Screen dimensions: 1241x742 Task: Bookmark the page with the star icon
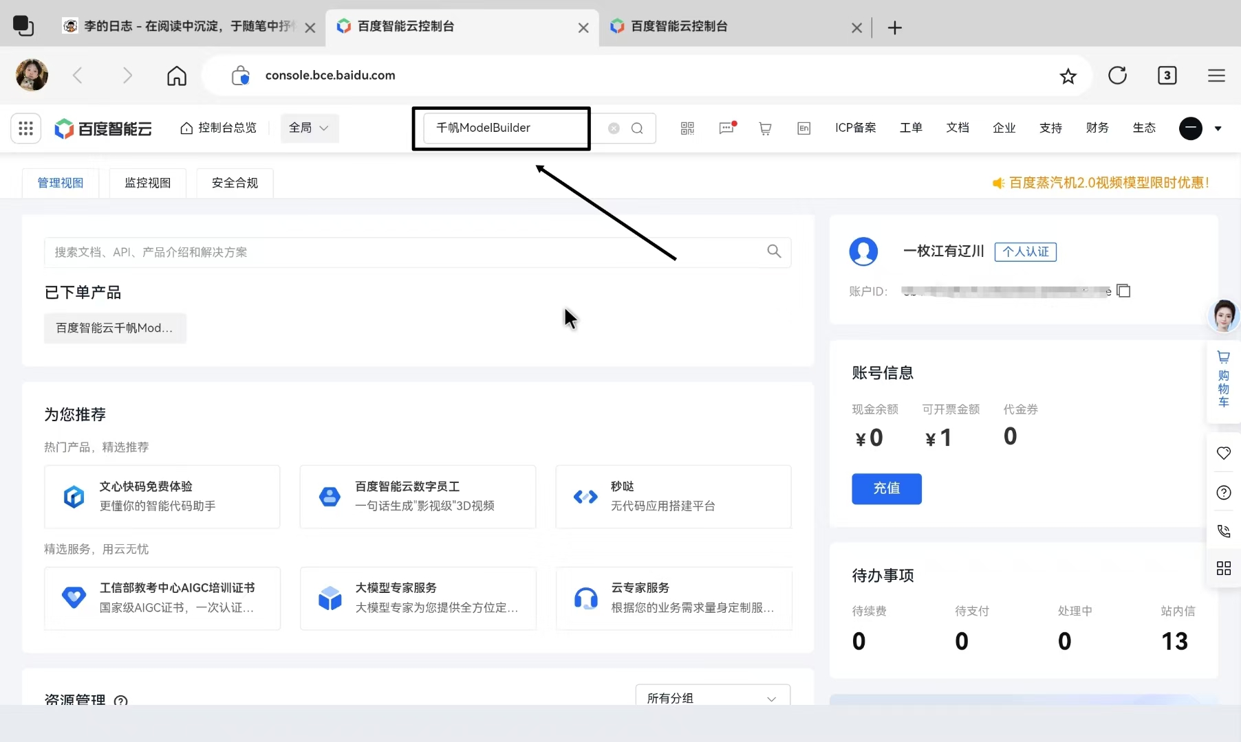(x=1068, y=76)
